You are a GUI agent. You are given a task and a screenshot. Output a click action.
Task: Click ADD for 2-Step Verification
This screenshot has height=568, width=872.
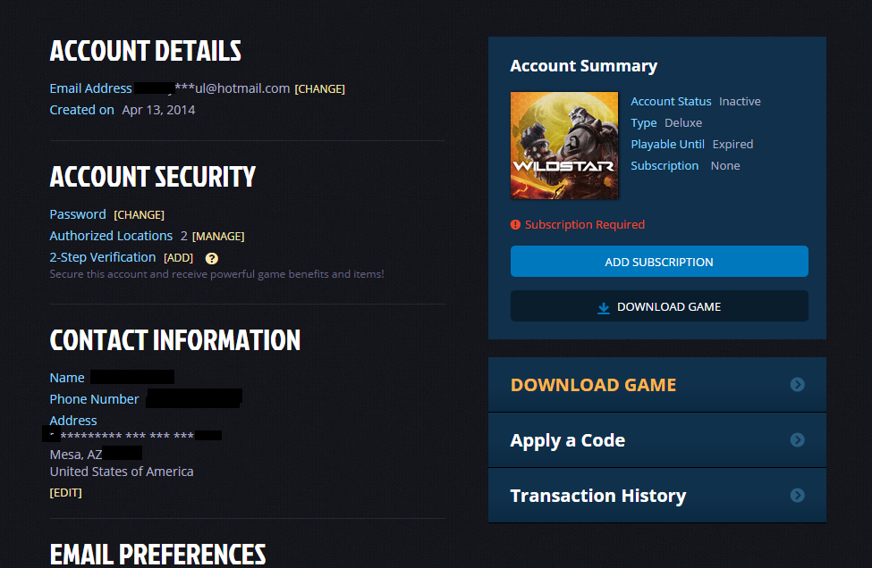tap(179, 258)
